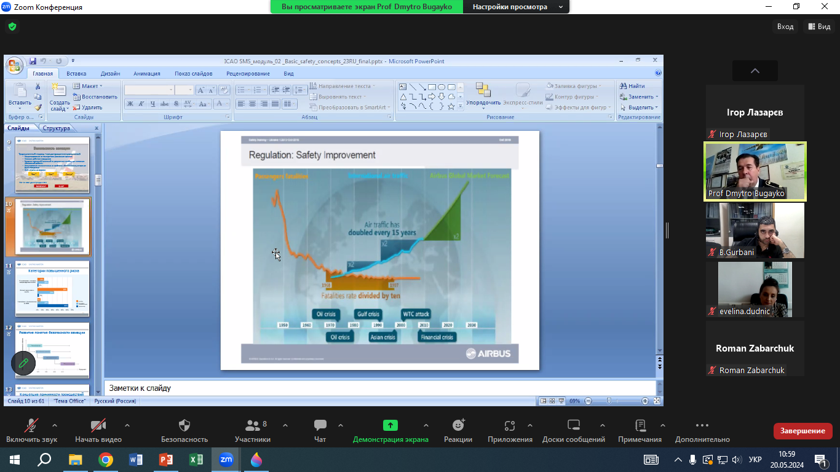This screenshot has width=840, height=472.
Task: Toggle Демонстрация экрана screen sharing
Action: 390,425
